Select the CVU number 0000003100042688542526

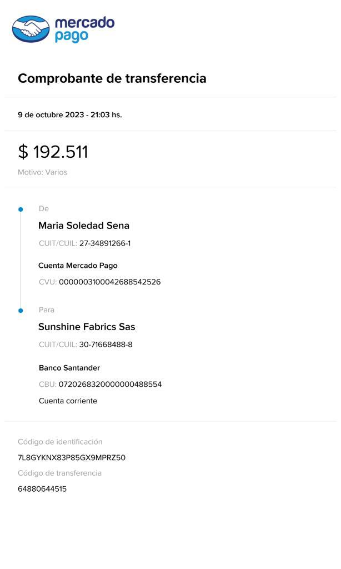point(109,282)
